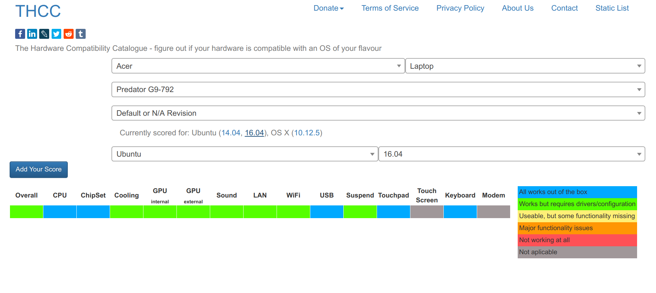Screen dimensions: 656x293
Task: Open the Predator G9-792 model dropdown
Action: [x=378, y=90]
